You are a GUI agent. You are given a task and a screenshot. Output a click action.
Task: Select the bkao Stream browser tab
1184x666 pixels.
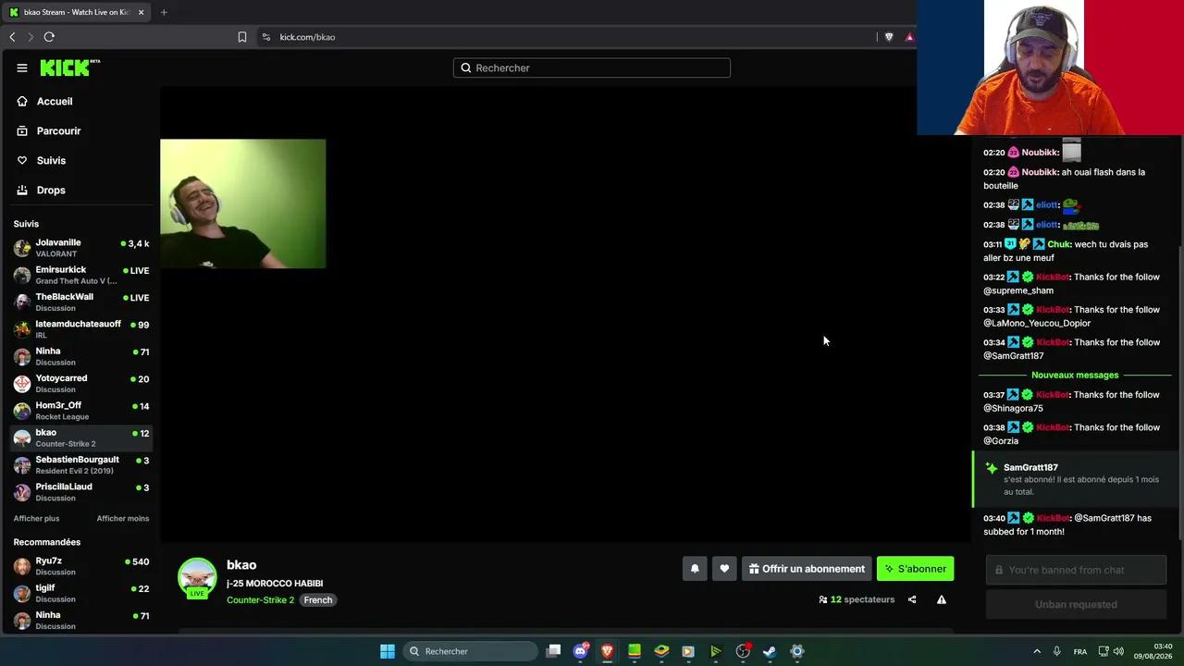pos(77,12)
